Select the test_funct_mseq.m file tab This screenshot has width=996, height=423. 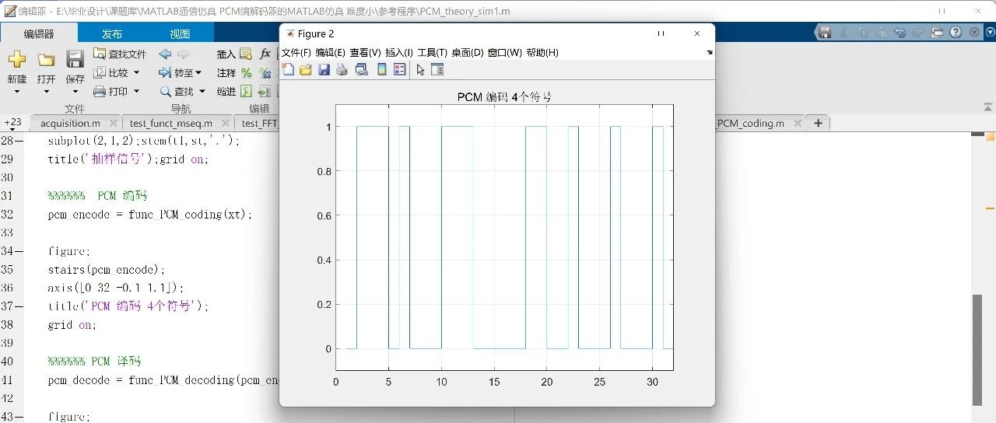171,123
